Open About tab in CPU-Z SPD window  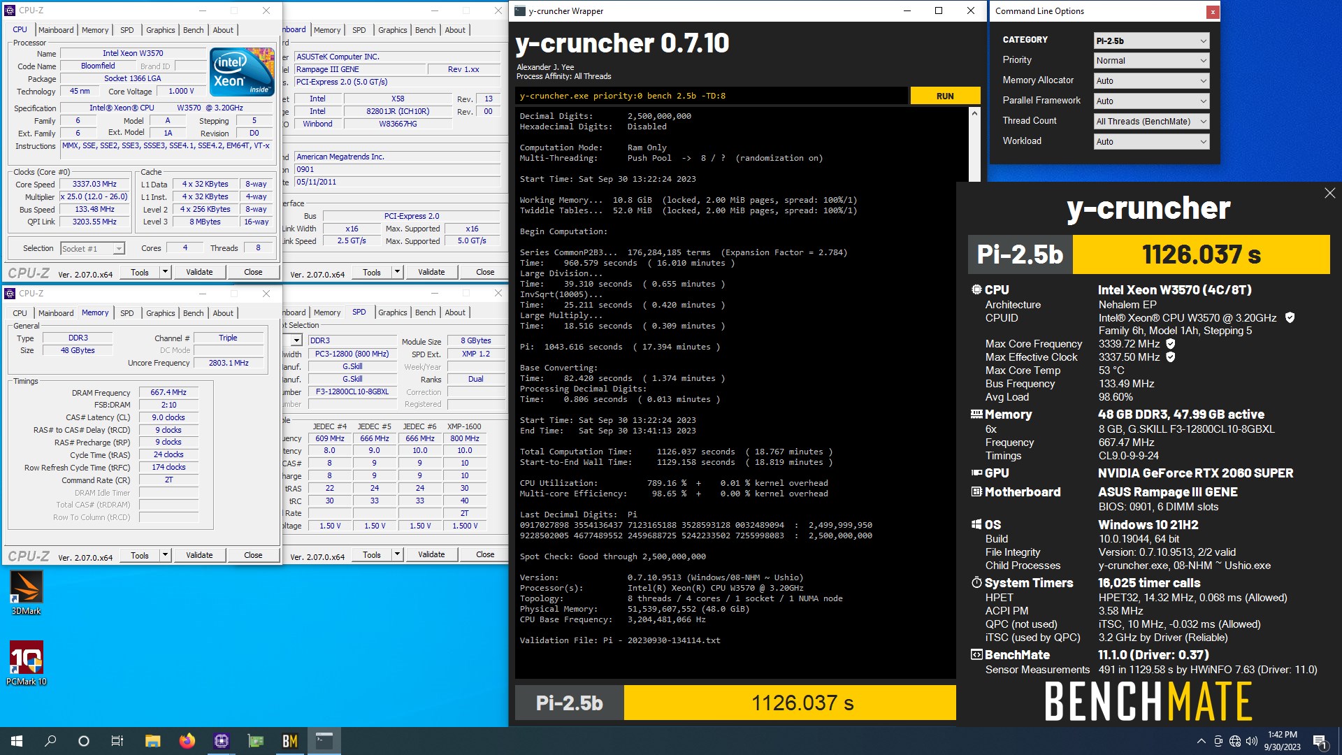pos(455,312)
